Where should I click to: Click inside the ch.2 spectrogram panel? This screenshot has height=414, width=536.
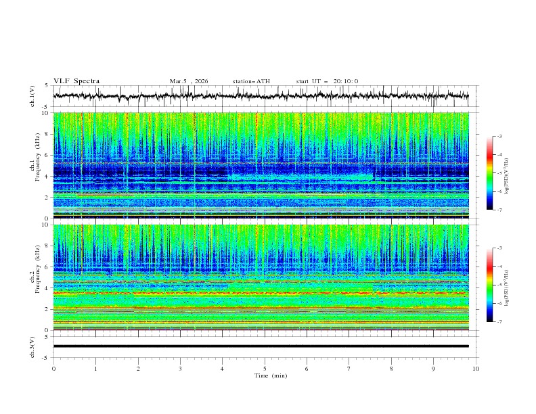261,277
